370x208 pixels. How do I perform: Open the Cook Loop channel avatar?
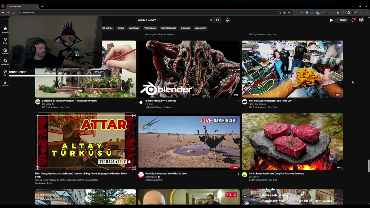245,175
